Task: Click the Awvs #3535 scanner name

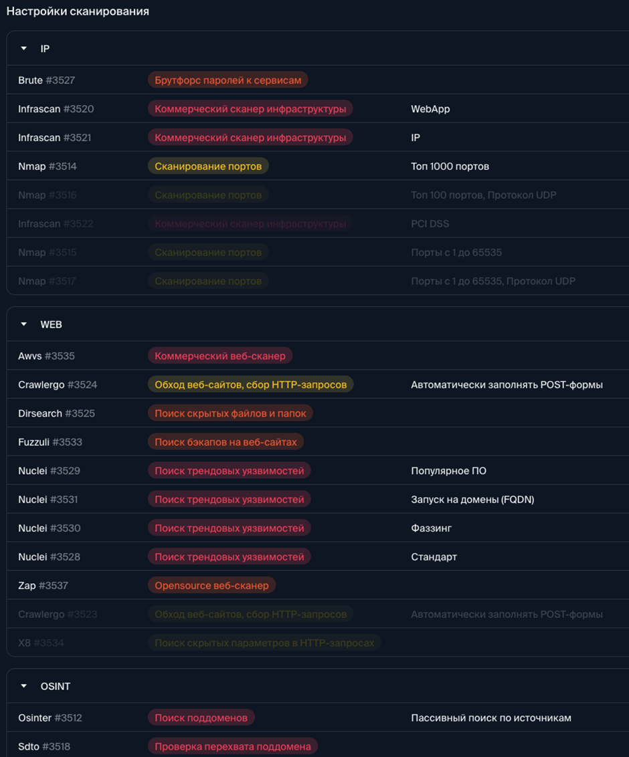Action: coord(46,356)
